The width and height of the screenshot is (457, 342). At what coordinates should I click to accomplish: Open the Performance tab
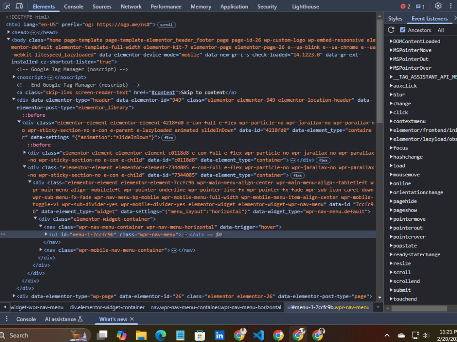click(x=166, y=6)
